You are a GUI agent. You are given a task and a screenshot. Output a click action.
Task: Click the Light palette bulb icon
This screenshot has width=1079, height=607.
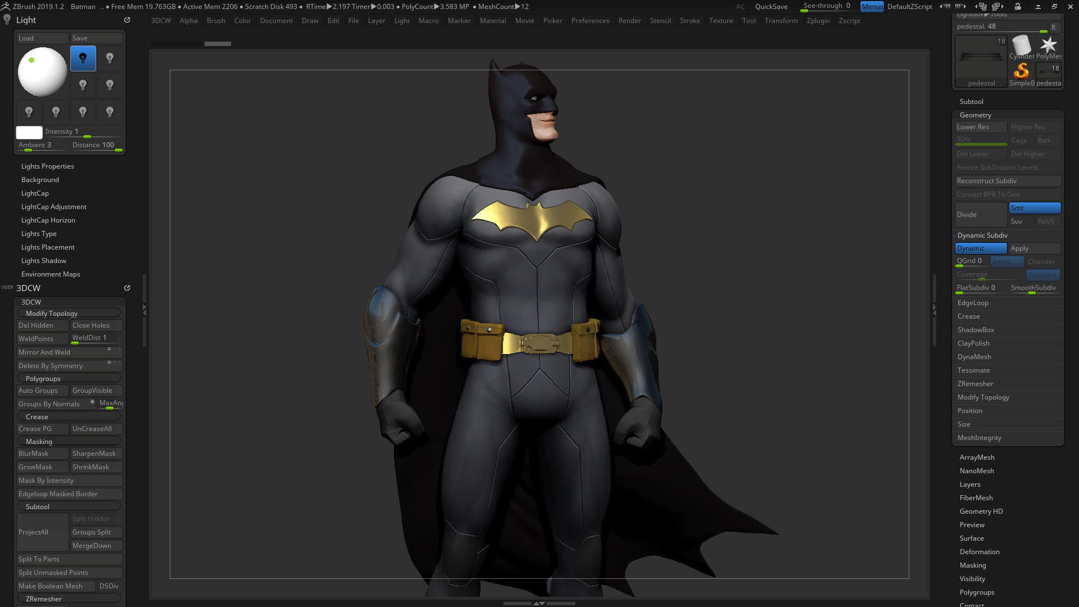(7, 20)
